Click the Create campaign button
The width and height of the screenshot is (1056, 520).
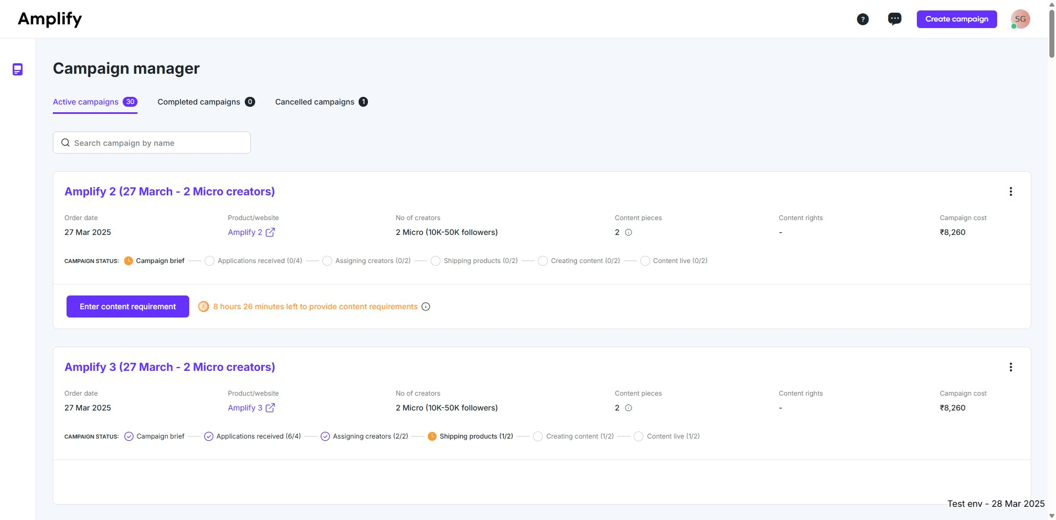point(956,19)
